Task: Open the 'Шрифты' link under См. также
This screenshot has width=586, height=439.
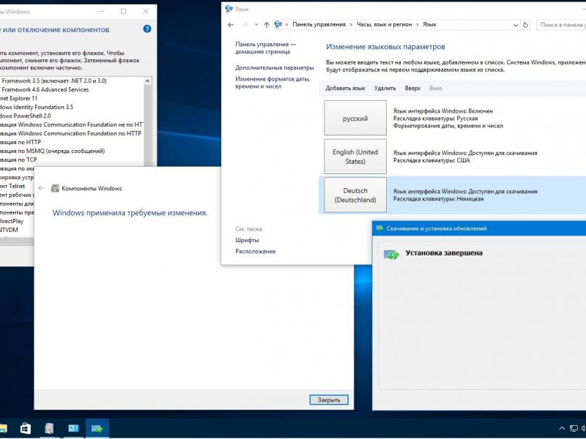Action: [x=247, y=240]
